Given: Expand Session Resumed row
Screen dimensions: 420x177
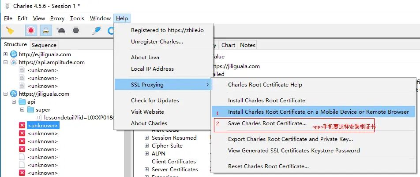Looking at the screenshot, I should 146,138.
